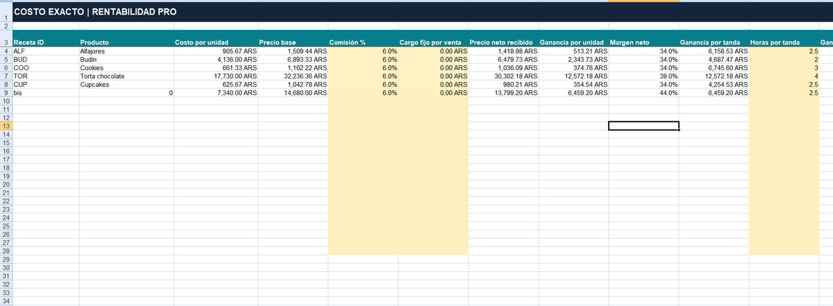Click the Margen neto header cell
Screen dimensions: 833x306
pos(643,42)
